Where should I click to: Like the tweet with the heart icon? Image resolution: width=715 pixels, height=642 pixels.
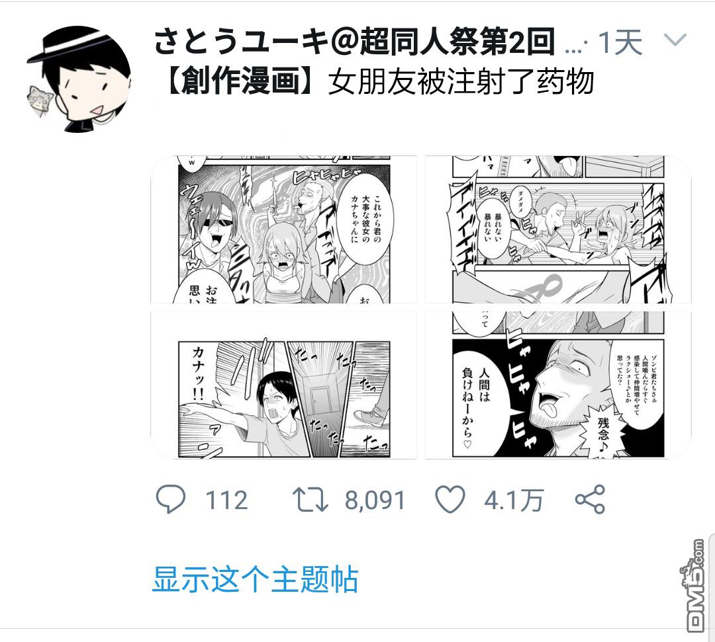450,499
